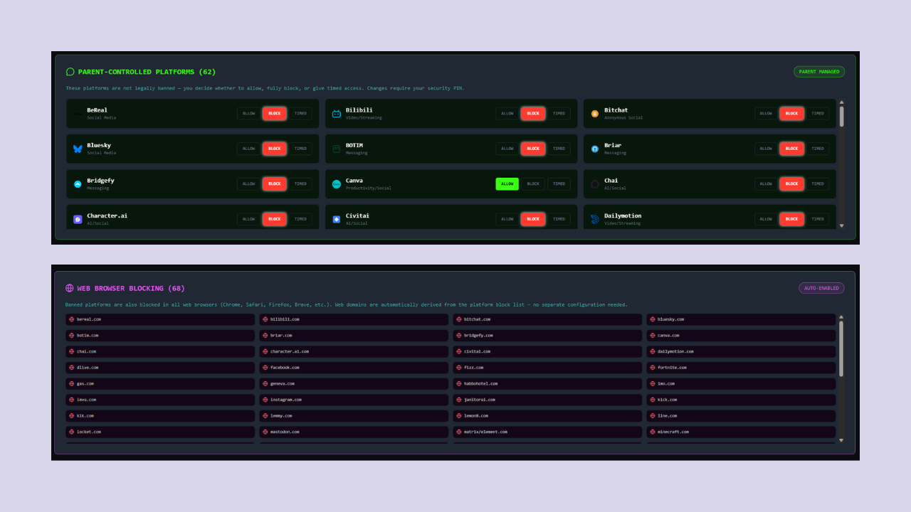Allow Character.ai access
This screenshot has width=911, height=512.
(x=248, y=219)
